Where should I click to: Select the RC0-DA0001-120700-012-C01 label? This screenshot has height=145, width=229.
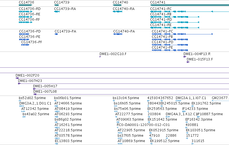click(143, 125)
